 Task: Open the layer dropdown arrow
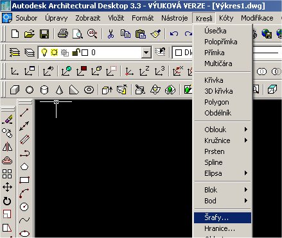pyautogui.click(x=146, y=53)
